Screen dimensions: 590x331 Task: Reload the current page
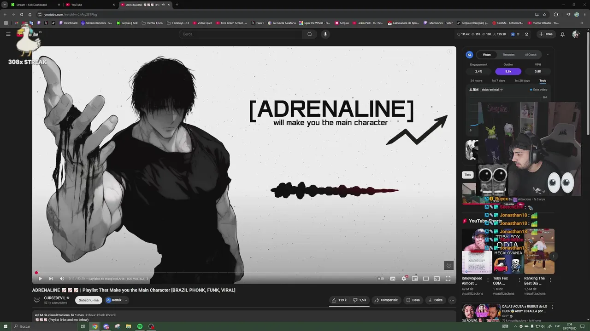(x=22, y=14)
